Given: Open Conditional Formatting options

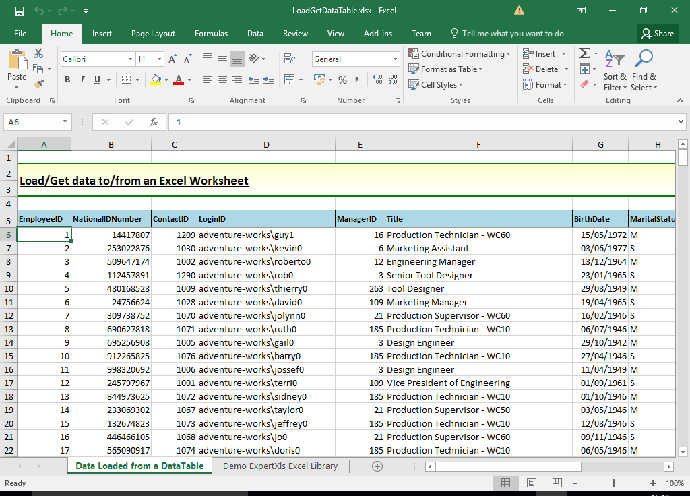Looking at the screenshot, I should [x=460, y=53].
